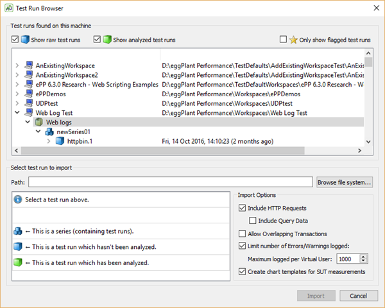Select the newSeries01 series label
This screenshot has height=308, width=385.
[x=73, y=132]
